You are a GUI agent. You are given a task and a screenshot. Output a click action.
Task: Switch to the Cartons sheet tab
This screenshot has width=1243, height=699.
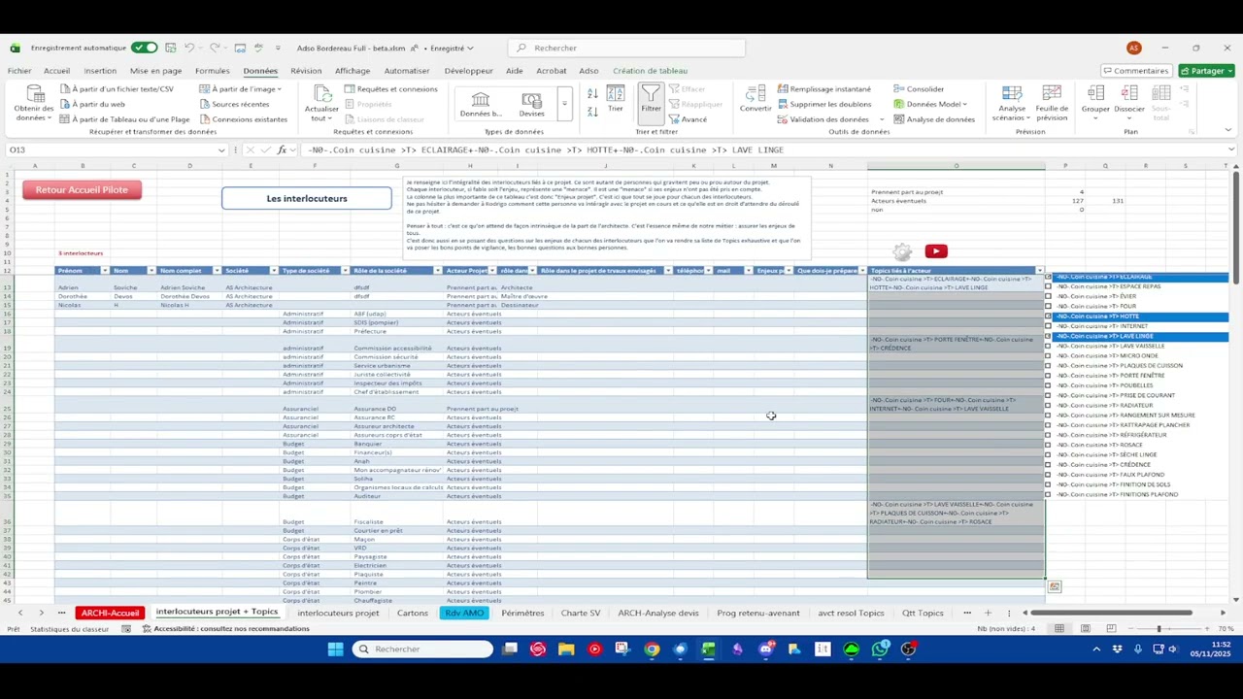pyautogui.click(x=413, y=613)
